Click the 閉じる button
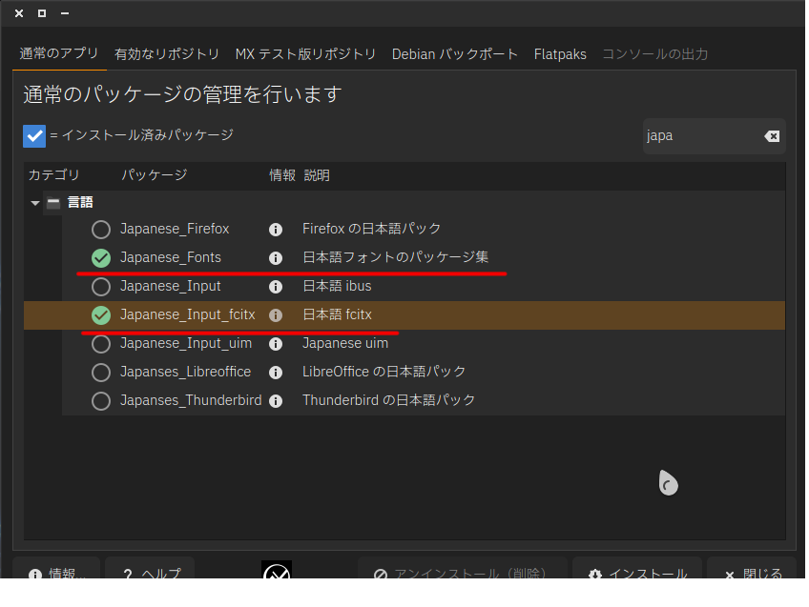 752,568
